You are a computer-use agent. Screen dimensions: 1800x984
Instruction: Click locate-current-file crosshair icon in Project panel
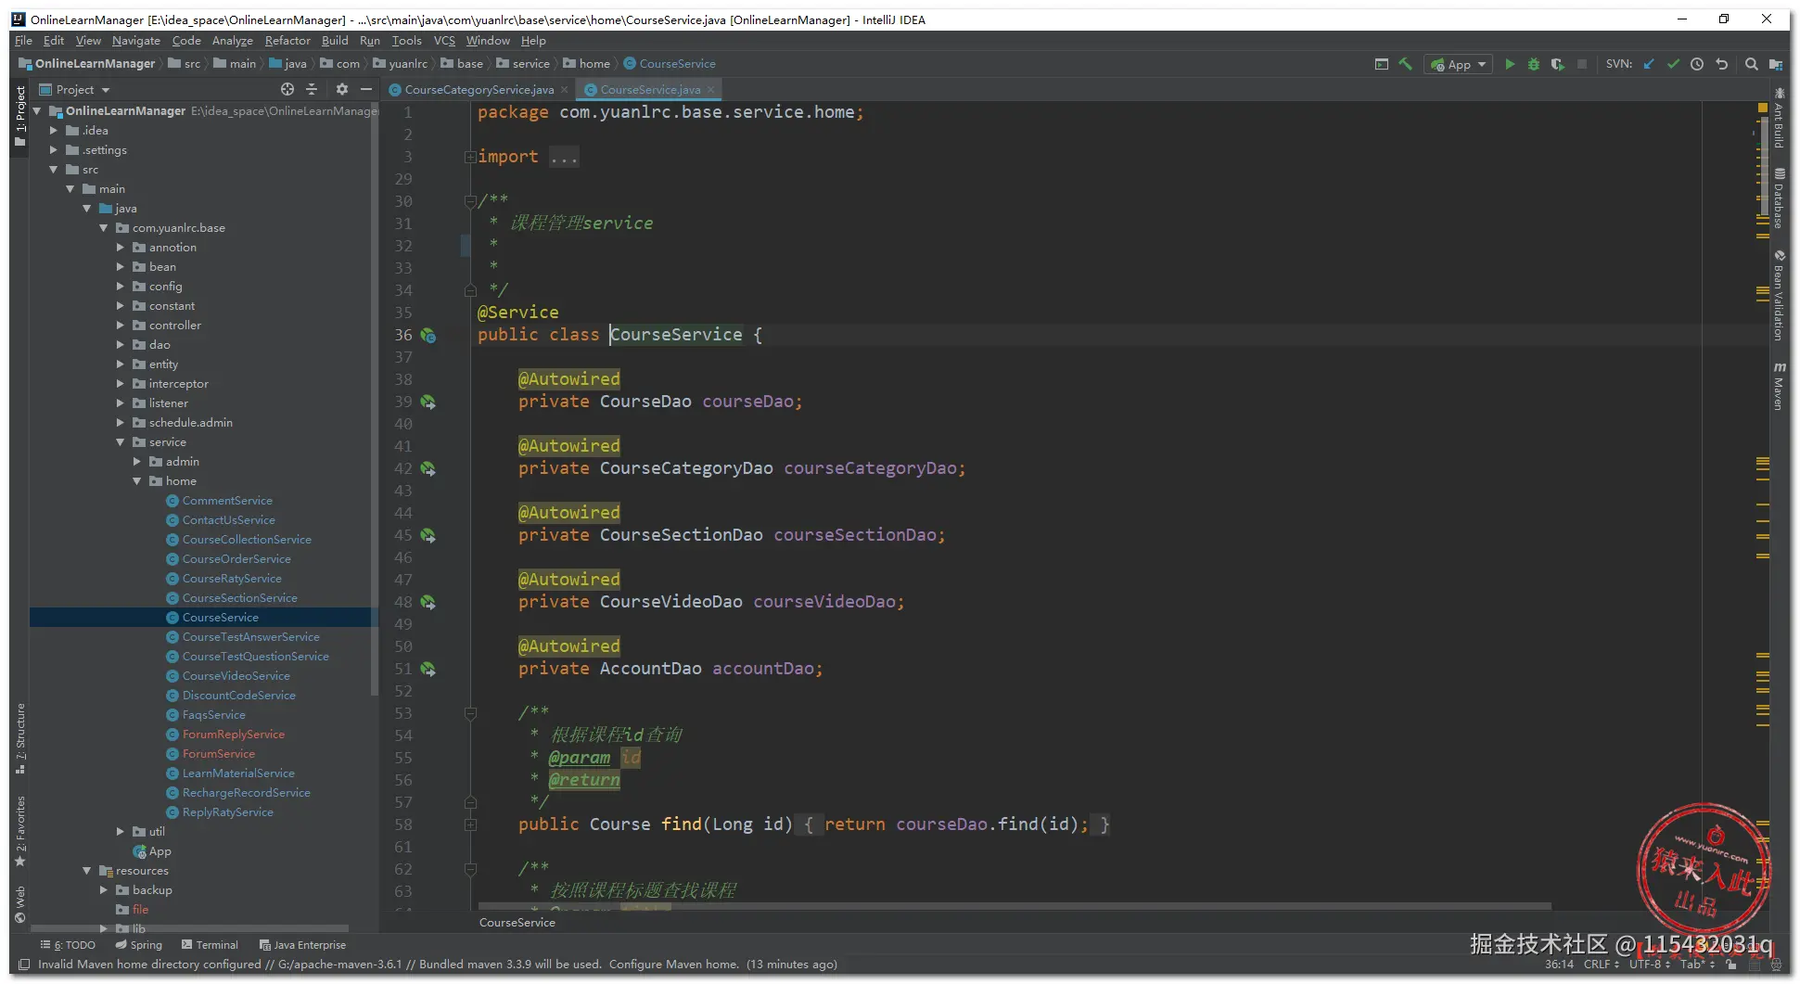[287, 89]
